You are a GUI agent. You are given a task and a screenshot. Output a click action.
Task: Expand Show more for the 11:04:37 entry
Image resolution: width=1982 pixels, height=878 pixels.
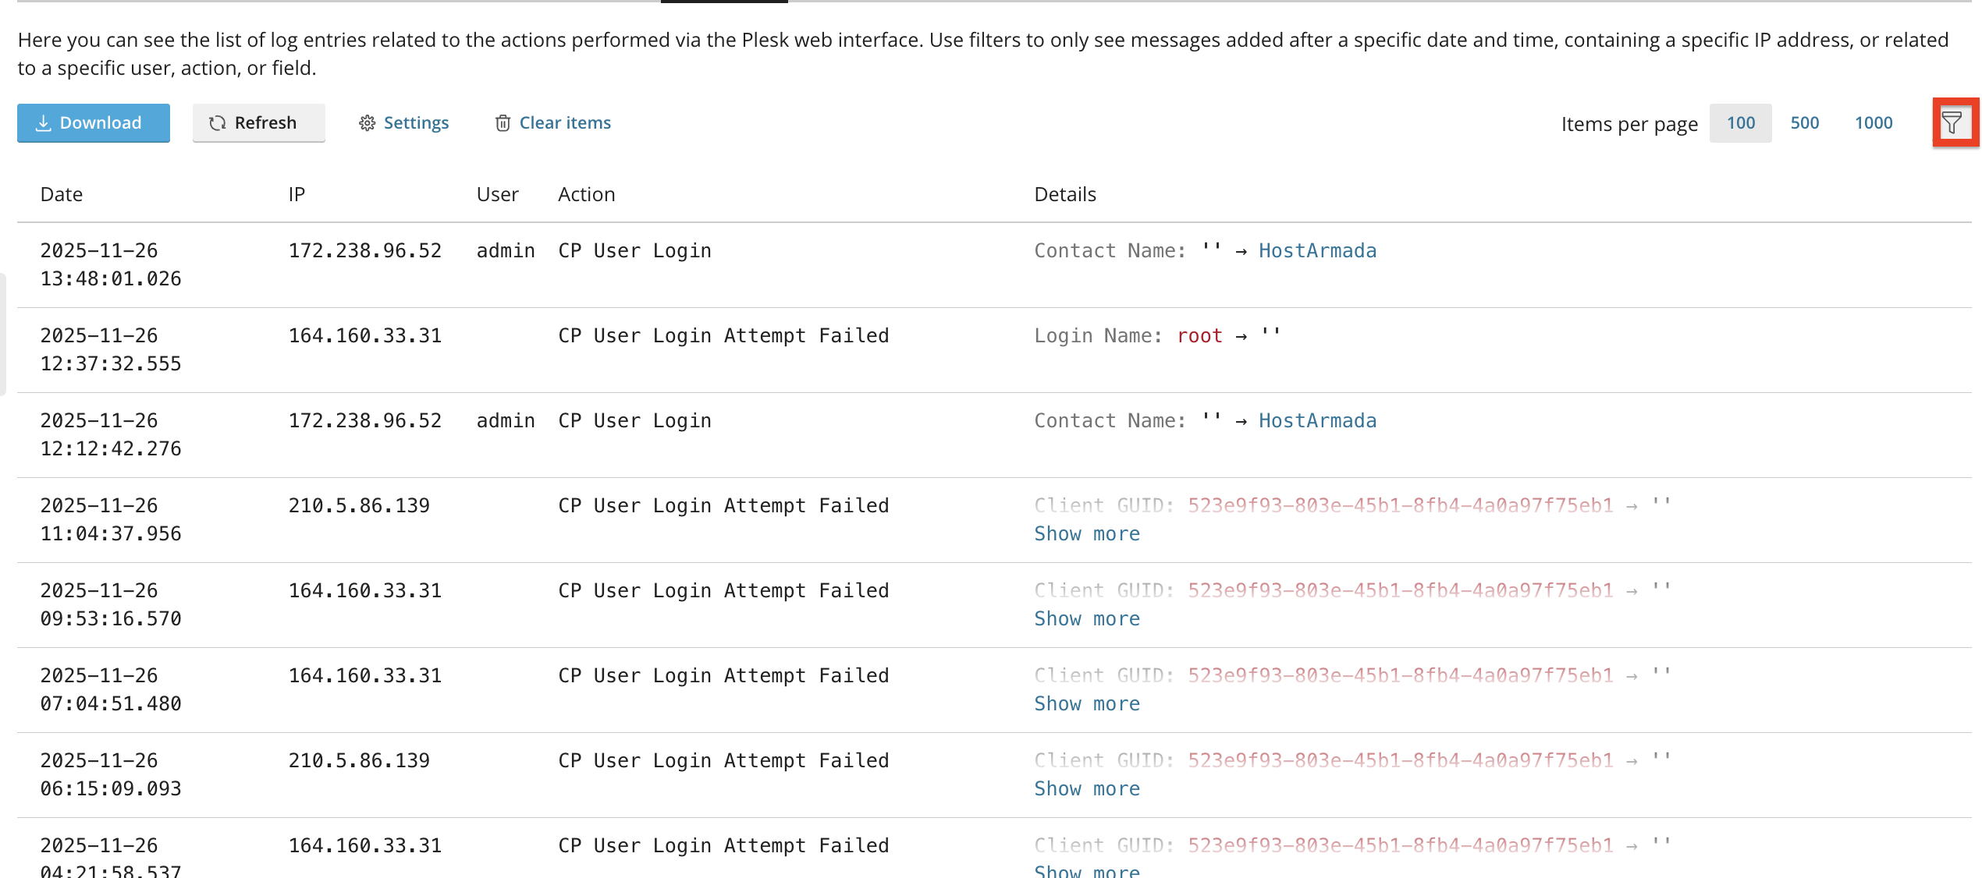1086,533
